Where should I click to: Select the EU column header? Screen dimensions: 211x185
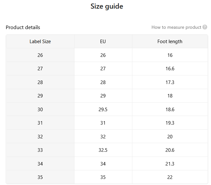[x=103, y=42]
